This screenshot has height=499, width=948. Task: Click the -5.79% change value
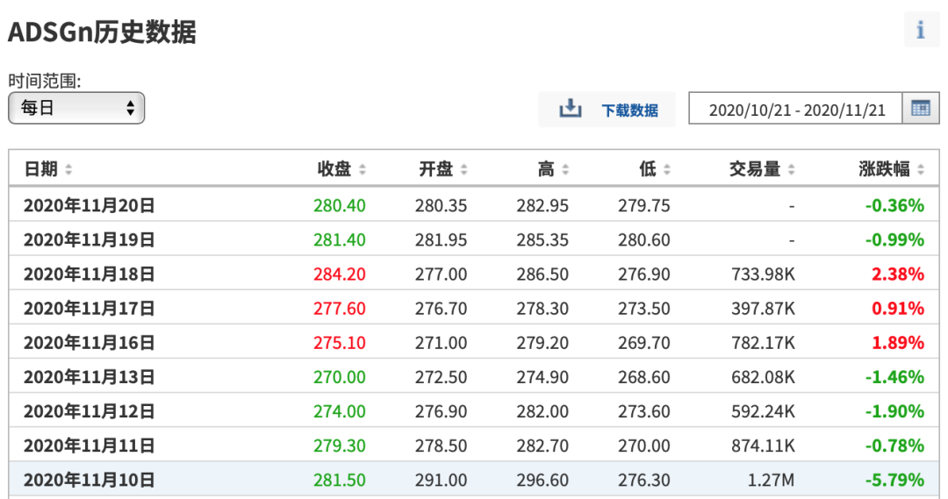tap(894, 480)
